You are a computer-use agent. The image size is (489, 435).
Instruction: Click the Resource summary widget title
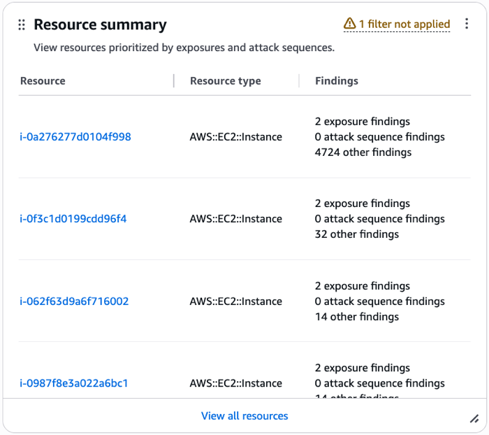tap(100, 25)
